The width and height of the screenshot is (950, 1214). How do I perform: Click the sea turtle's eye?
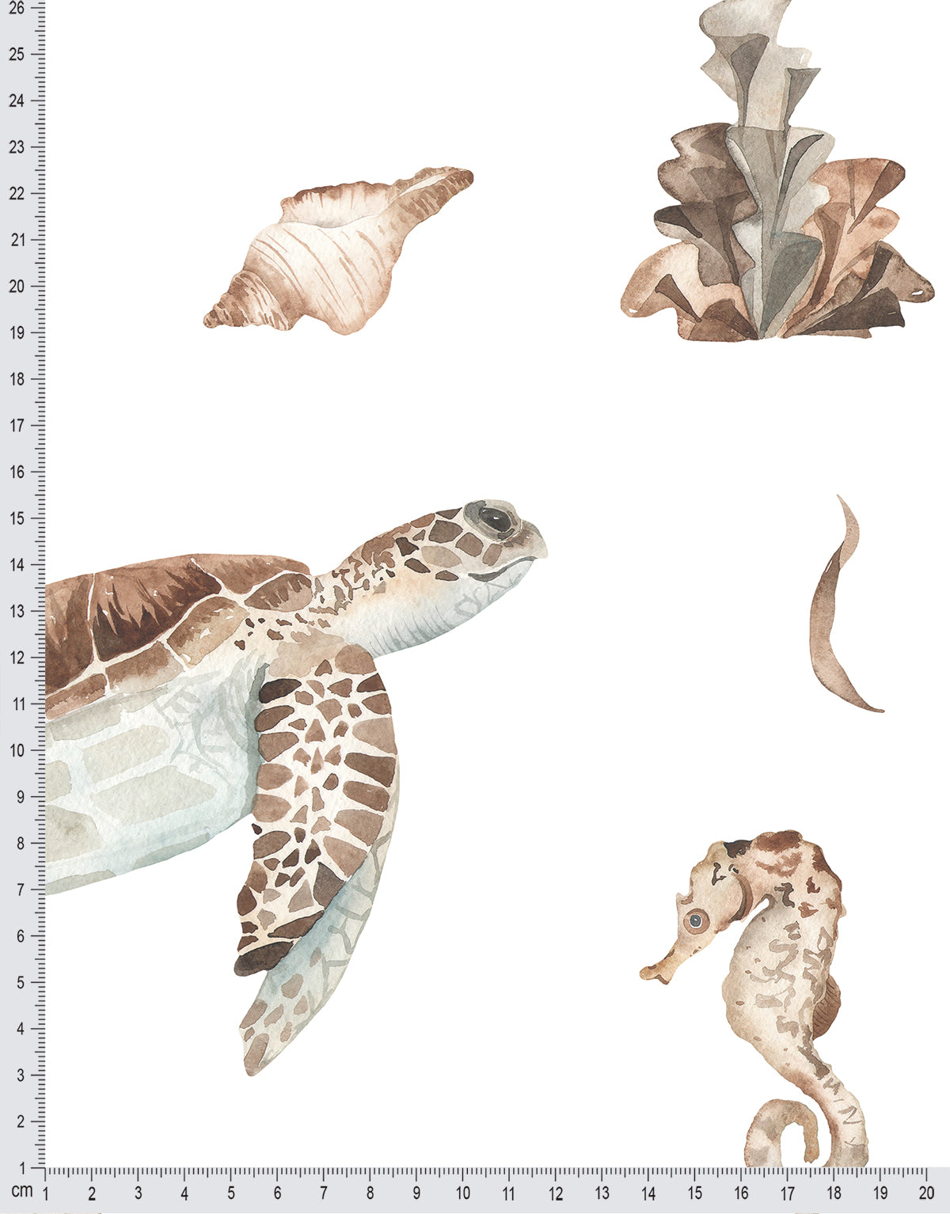tap(496, 519)
